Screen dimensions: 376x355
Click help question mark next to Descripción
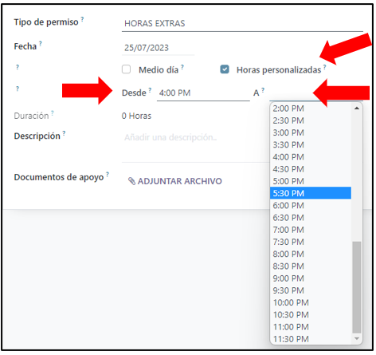point(64,133)
